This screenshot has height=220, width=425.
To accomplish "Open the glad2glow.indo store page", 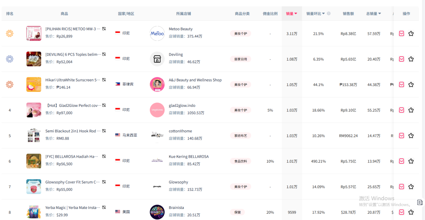I will point(182,105).
